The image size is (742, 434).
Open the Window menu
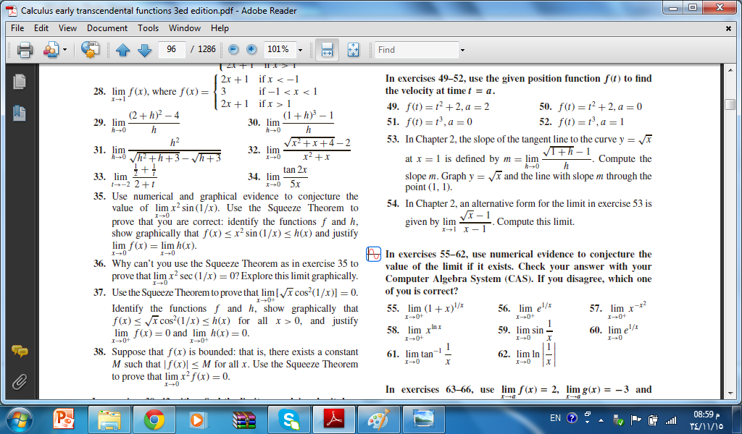[185, 28]
